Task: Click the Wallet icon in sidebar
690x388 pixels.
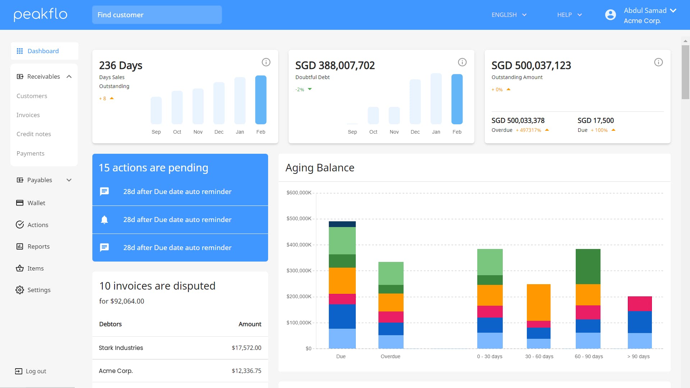Action: [x=20, y=203]
